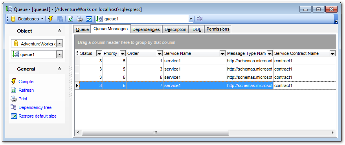
Task: Open the Permissions tab
Action: click(218, 29)
